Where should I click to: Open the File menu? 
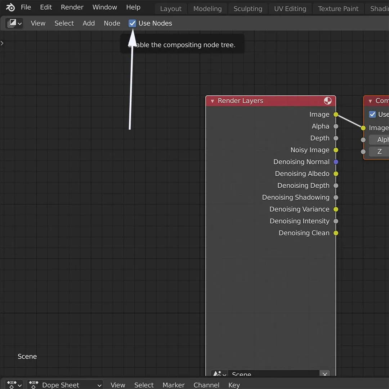click(x=26, y=8)
